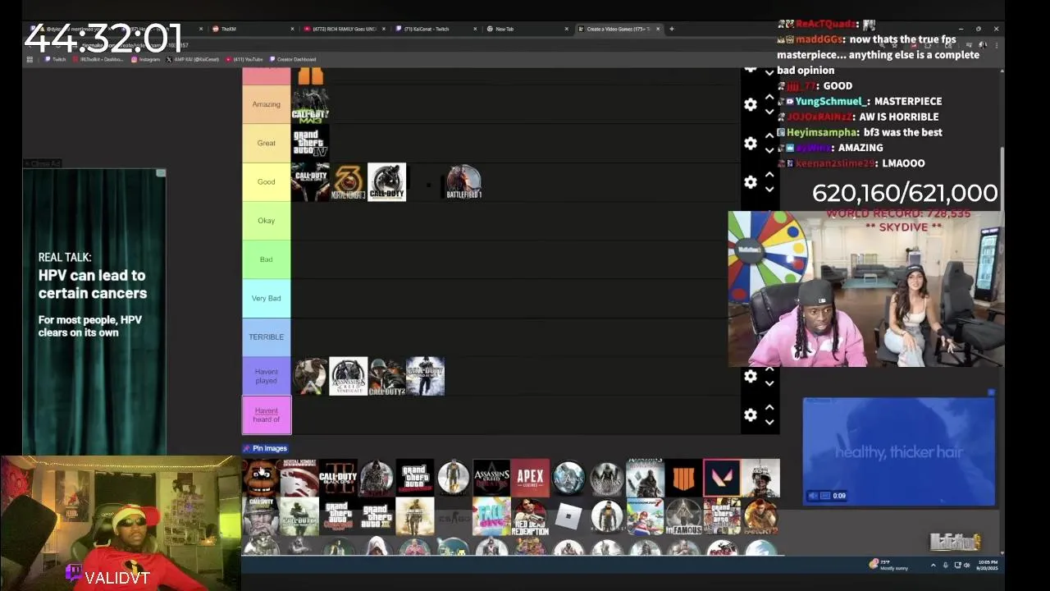
Task: Pick the CS:GO icon
Action: click(x=453, y=517)
